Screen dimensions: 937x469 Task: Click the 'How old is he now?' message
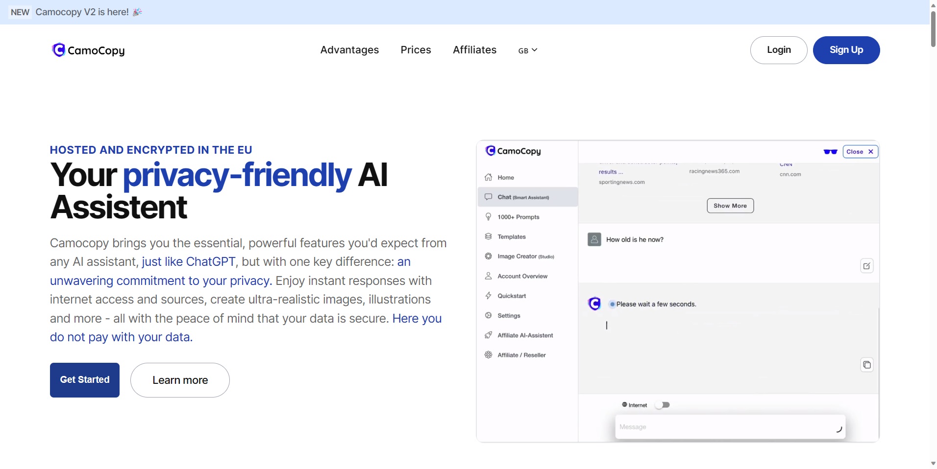pos(635,240)
